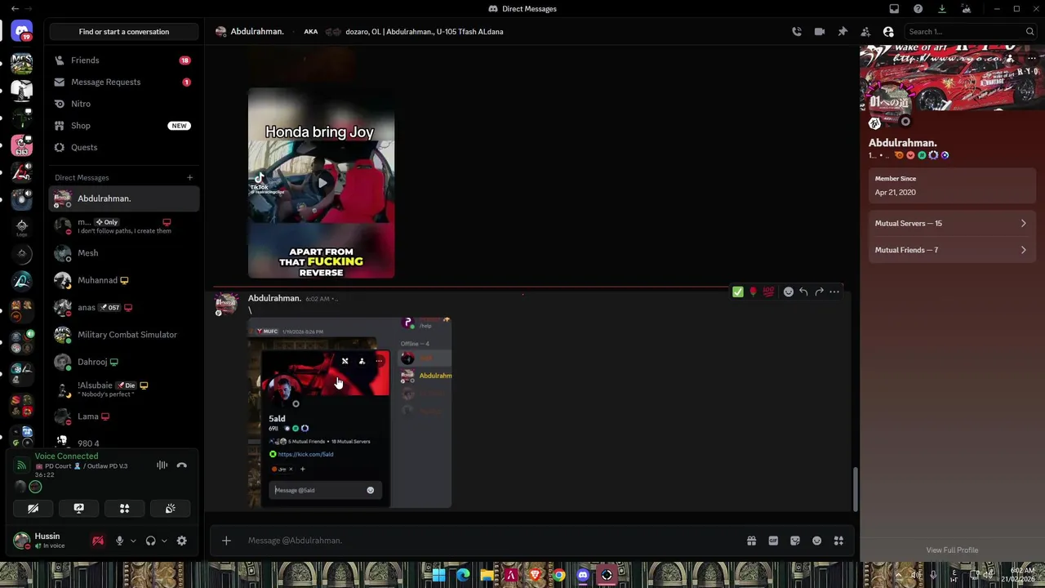The height and width of the screenshot is (588, 1045).
Task: React with green checkmark emoji
Action: [x=738, y=292]
